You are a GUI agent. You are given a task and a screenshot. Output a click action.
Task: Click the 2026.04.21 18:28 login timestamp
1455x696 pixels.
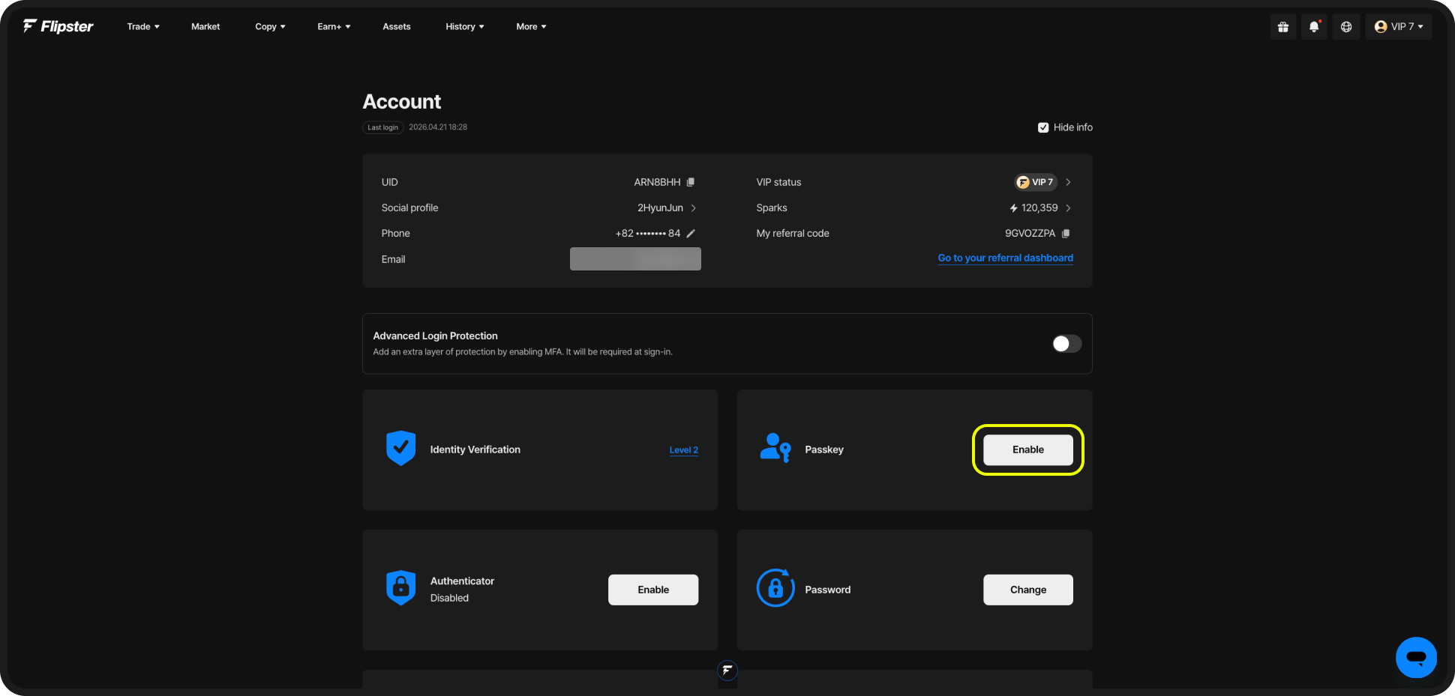click(x=438, y=127)
